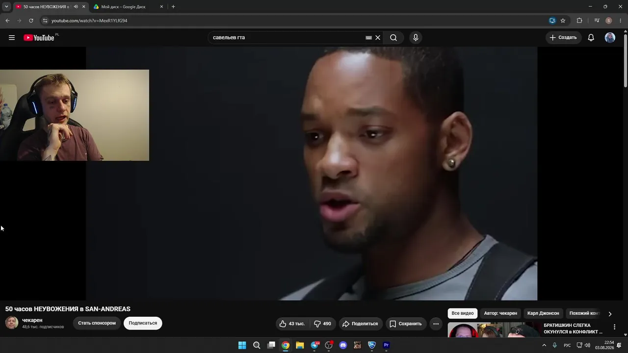Like the video with thumbs up
This screenshot has width=628, height=353.
coord(292,324)
